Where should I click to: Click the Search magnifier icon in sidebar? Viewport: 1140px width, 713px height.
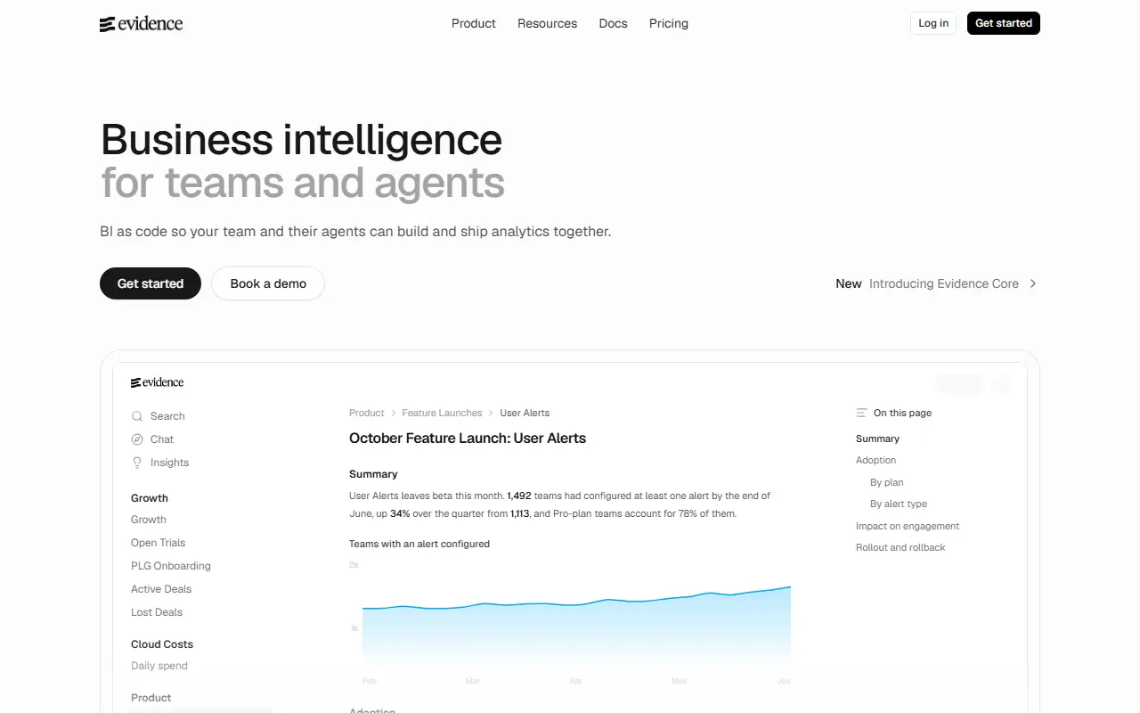tap(137, 416)
